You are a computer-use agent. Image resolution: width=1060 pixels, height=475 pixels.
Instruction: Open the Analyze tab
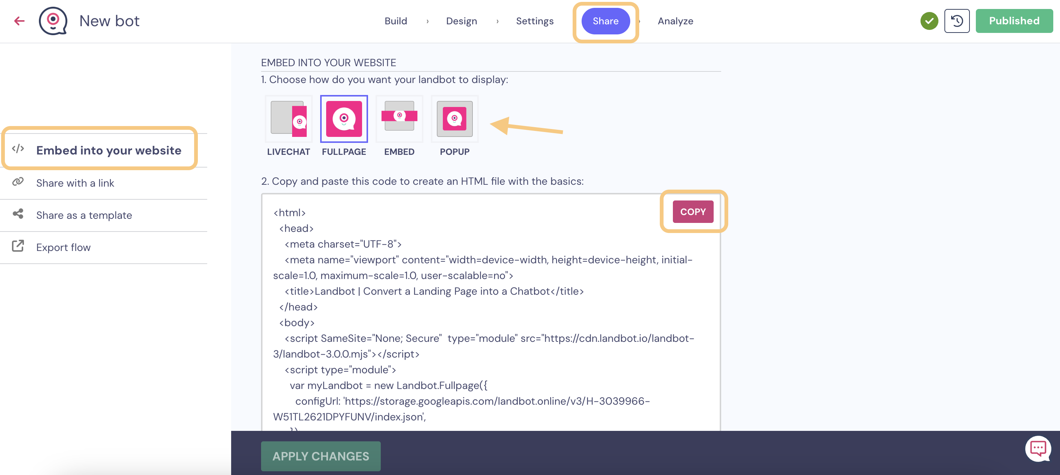675,21
